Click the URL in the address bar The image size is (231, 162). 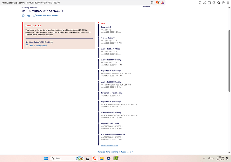[31, 3]
